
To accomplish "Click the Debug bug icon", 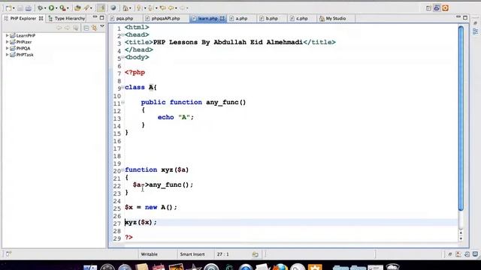I will coord(40,8).
